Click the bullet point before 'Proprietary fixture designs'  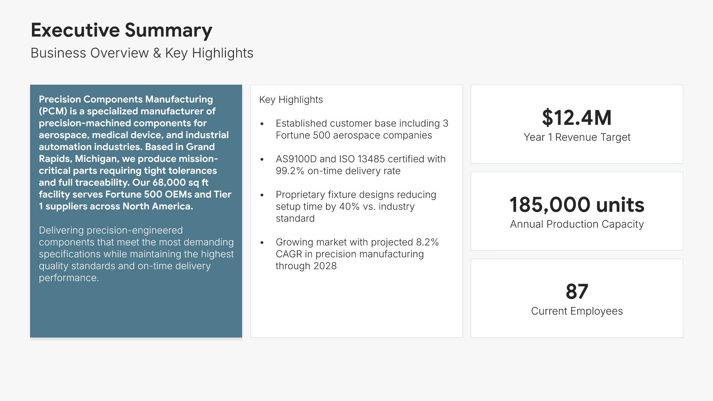(x=262, y=195)
